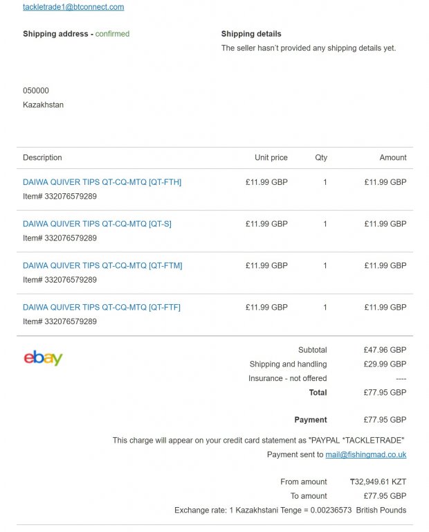Viewport: 429px width, 532px height.
Task: Open the DAIWA QUIVER TIPS [QT-FTH] item link
Action: [x=102, y=182]
